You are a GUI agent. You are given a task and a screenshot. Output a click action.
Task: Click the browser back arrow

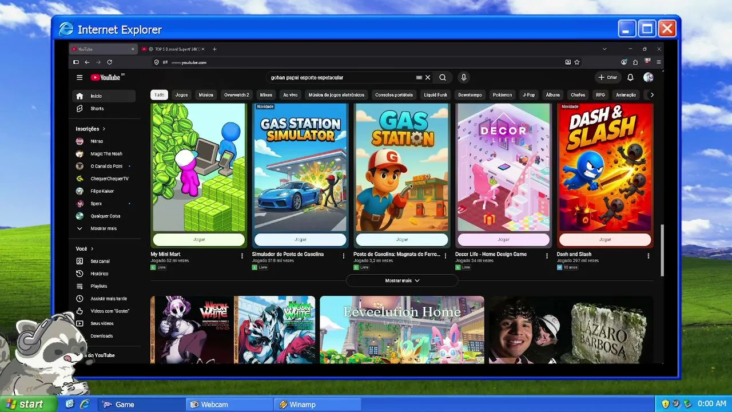(x=87, y=62)
